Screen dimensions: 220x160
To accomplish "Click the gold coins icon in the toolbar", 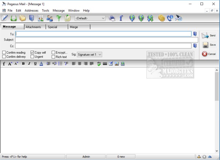I will click(x=162, y=18).
